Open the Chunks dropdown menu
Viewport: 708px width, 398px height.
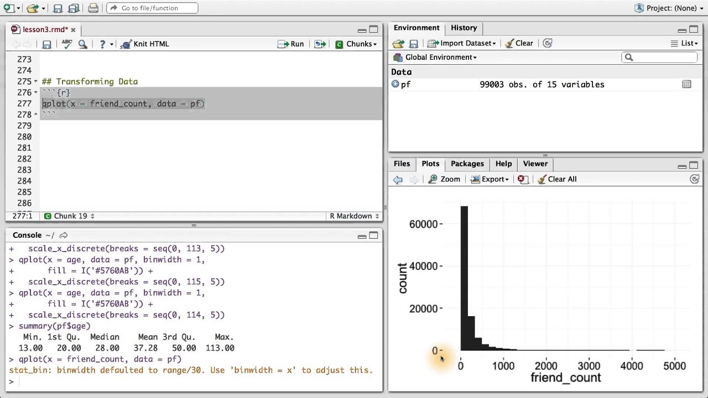356,44
